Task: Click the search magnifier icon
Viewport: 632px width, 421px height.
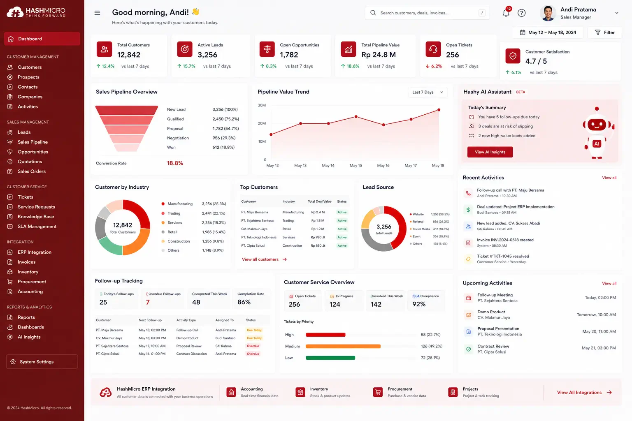Action: point(373,13)
